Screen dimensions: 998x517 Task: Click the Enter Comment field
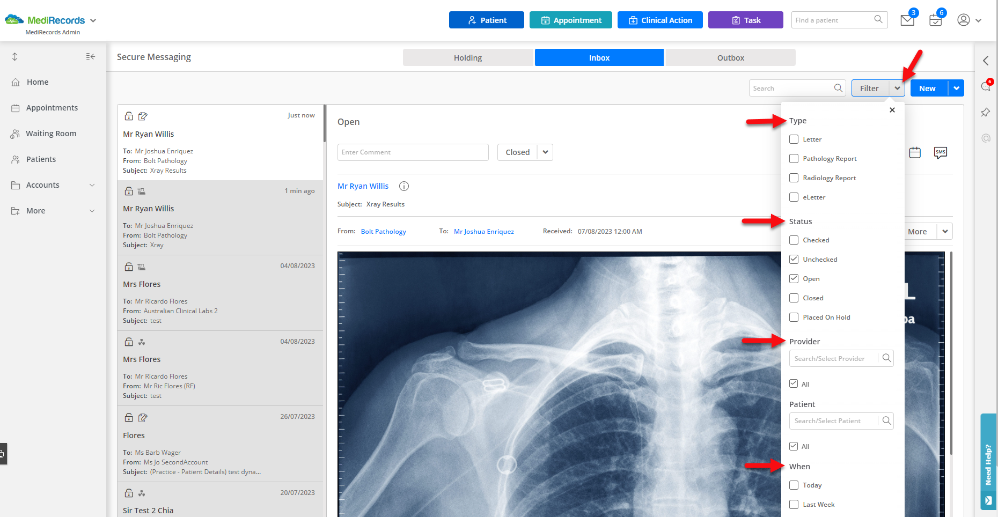click(413, 152)
